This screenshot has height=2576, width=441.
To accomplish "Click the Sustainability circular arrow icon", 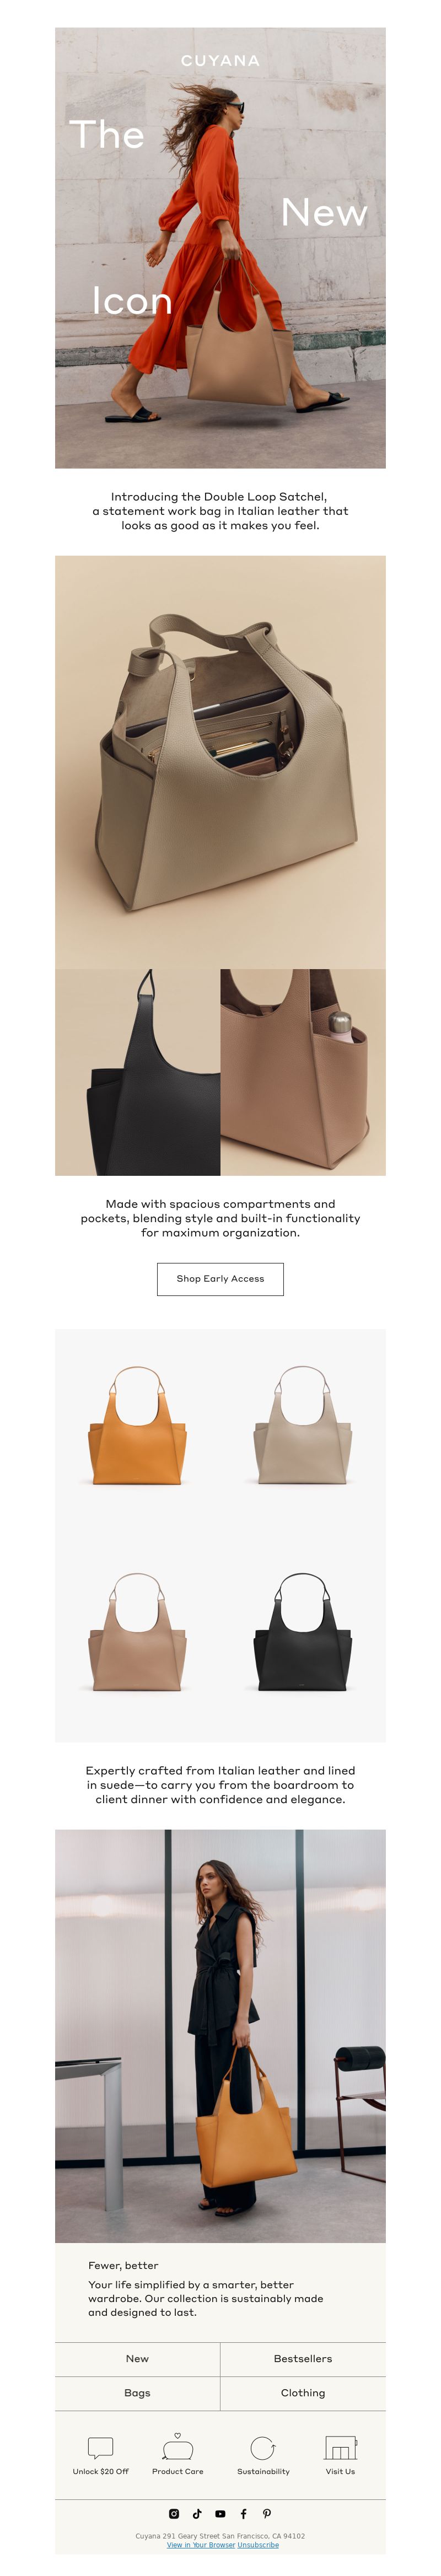I will tap(263, 2447).
